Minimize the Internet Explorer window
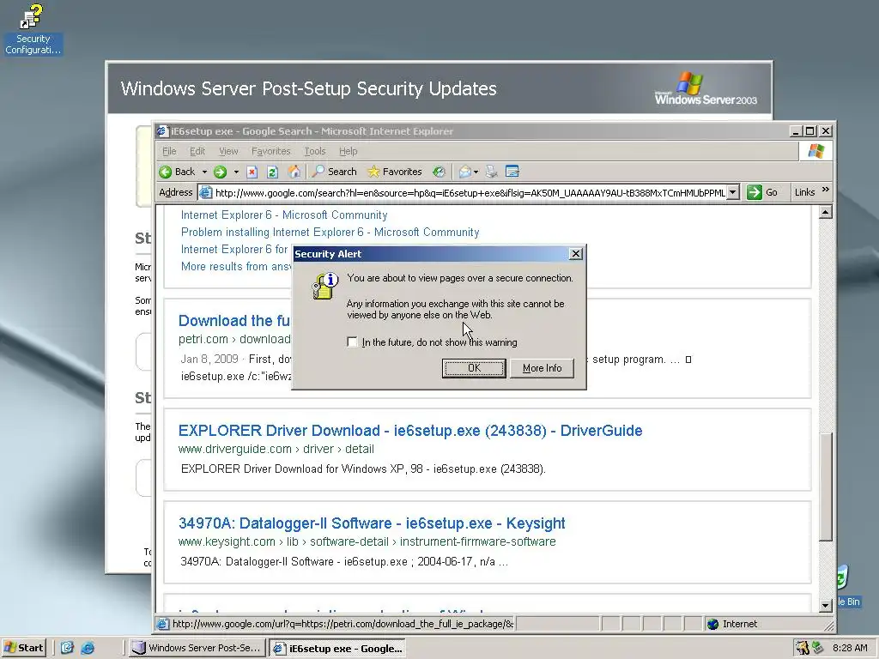This screenshot has height=659, width=879. click(x=796, y=131)
